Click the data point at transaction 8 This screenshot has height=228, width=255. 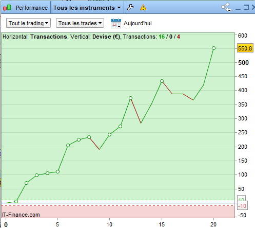pos(89,137)
